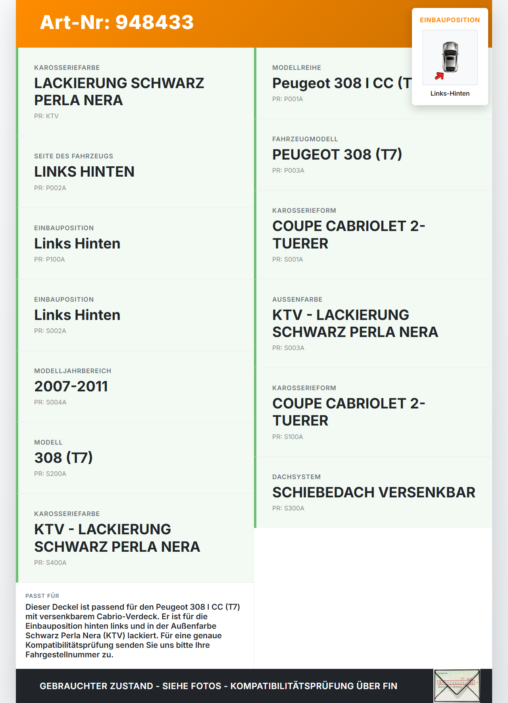
Task: Select SCHIEBEDACH VERSENKBAR roof system value
Action: pos(374,492)
